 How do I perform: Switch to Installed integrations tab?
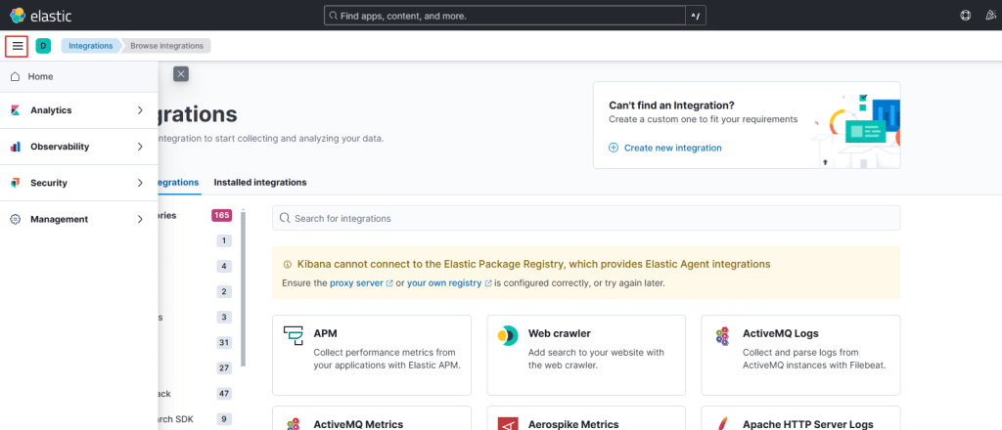259,182
